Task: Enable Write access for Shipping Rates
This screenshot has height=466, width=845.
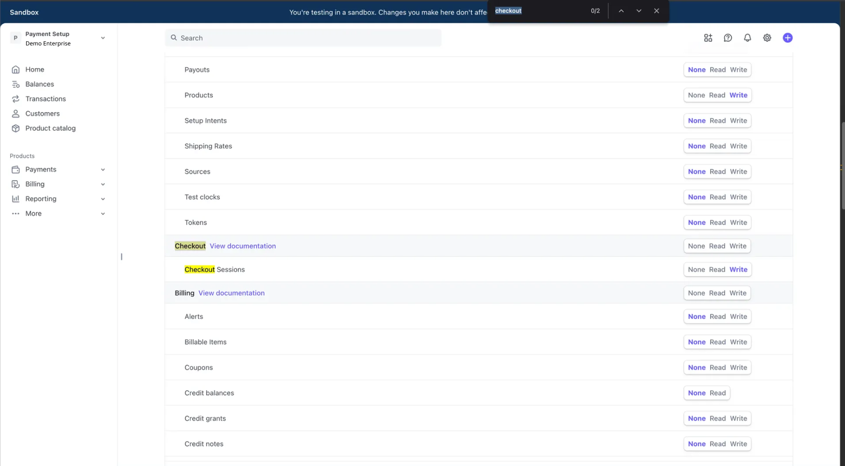Action: pyautogui.click(x=737, y=146)
